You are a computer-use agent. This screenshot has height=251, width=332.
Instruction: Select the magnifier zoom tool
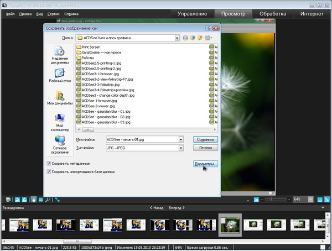(48, 200)
